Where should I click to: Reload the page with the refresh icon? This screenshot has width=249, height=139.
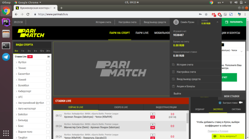point(28,15)
